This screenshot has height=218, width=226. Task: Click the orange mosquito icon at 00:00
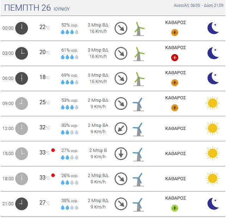click(x=175, y=33)
